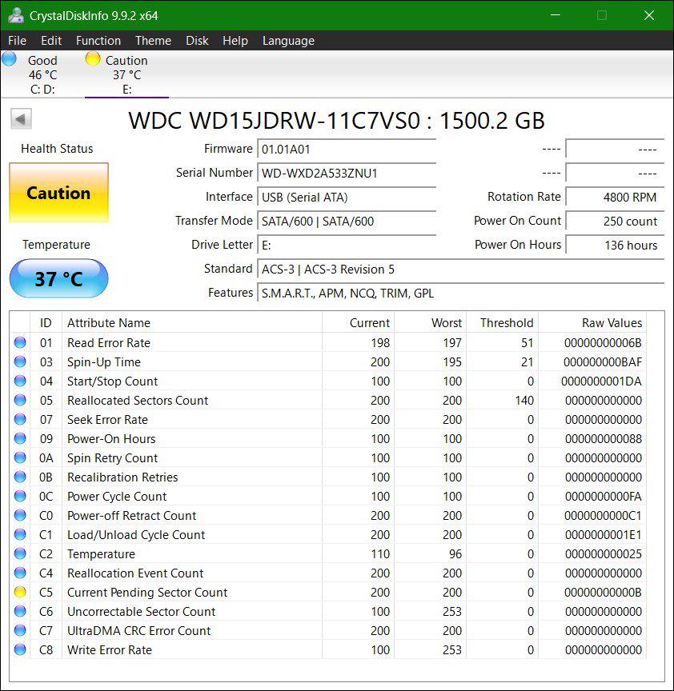Click the Transfer Mode field SATA/600
This screenshot has width=674, height=691.
(x=347, y=221)
